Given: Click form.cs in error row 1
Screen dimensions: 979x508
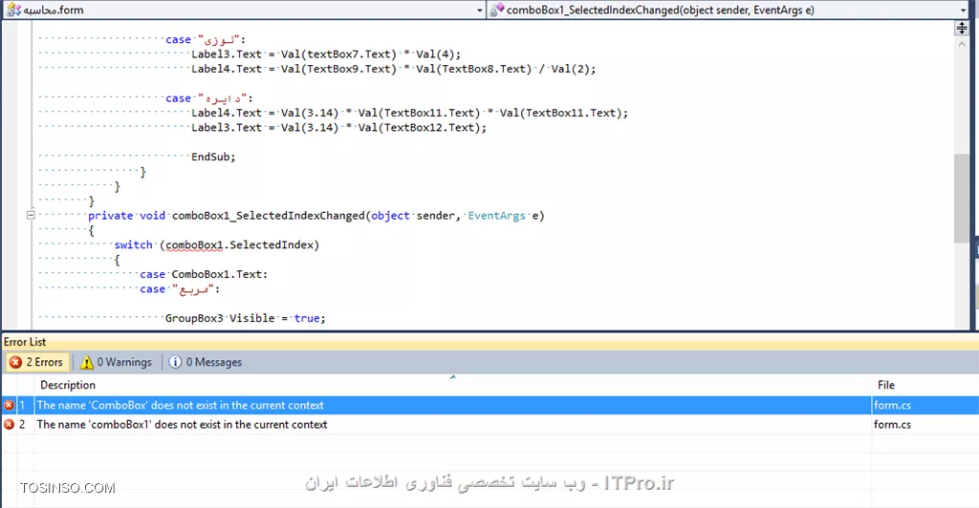Looking at the screenshot, I should 892,405.
